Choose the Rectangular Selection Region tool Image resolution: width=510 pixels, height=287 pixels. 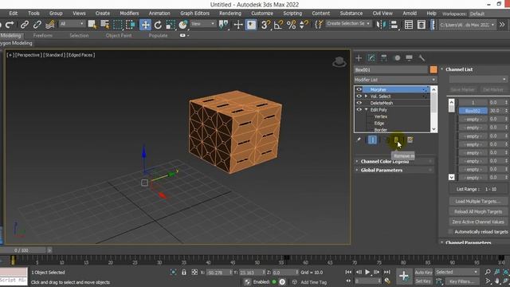[117, 25]
